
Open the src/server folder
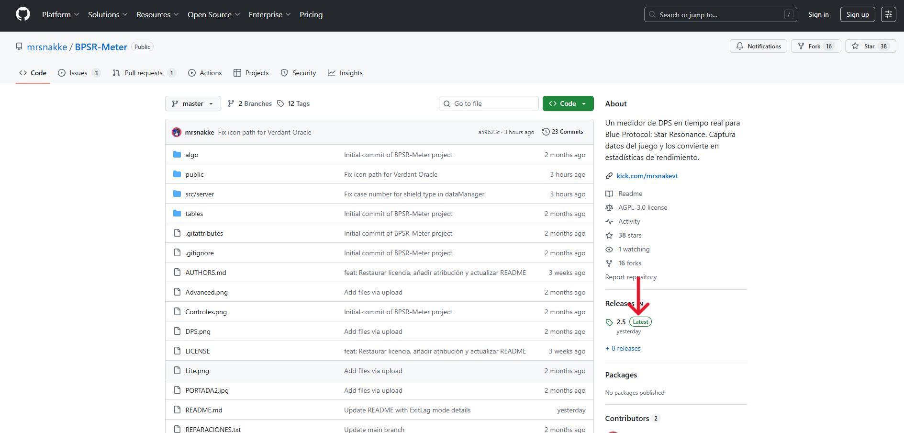pyautogui.click(x=200, y=194)
